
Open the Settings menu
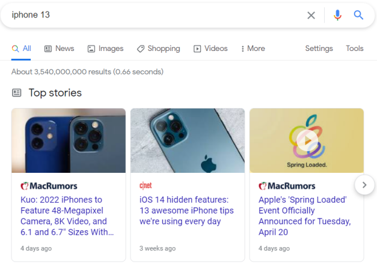(x=319, y=49)
